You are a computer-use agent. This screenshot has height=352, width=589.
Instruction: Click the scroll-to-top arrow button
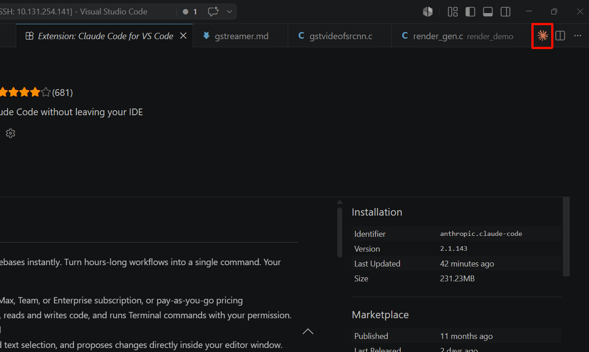[308, 332]
